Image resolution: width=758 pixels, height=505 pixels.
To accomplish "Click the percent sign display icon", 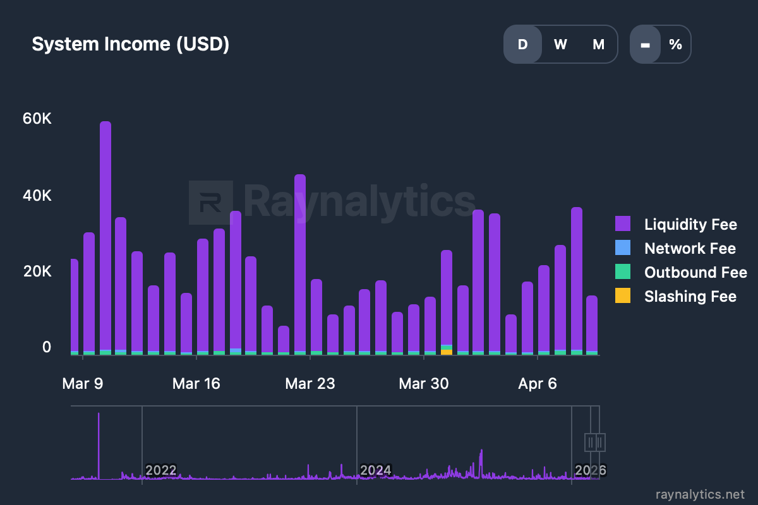I will coord(675,44).
